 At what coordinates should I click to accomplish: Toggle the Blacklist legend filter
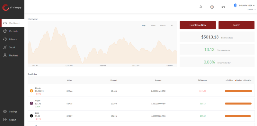tap(247, 80)
